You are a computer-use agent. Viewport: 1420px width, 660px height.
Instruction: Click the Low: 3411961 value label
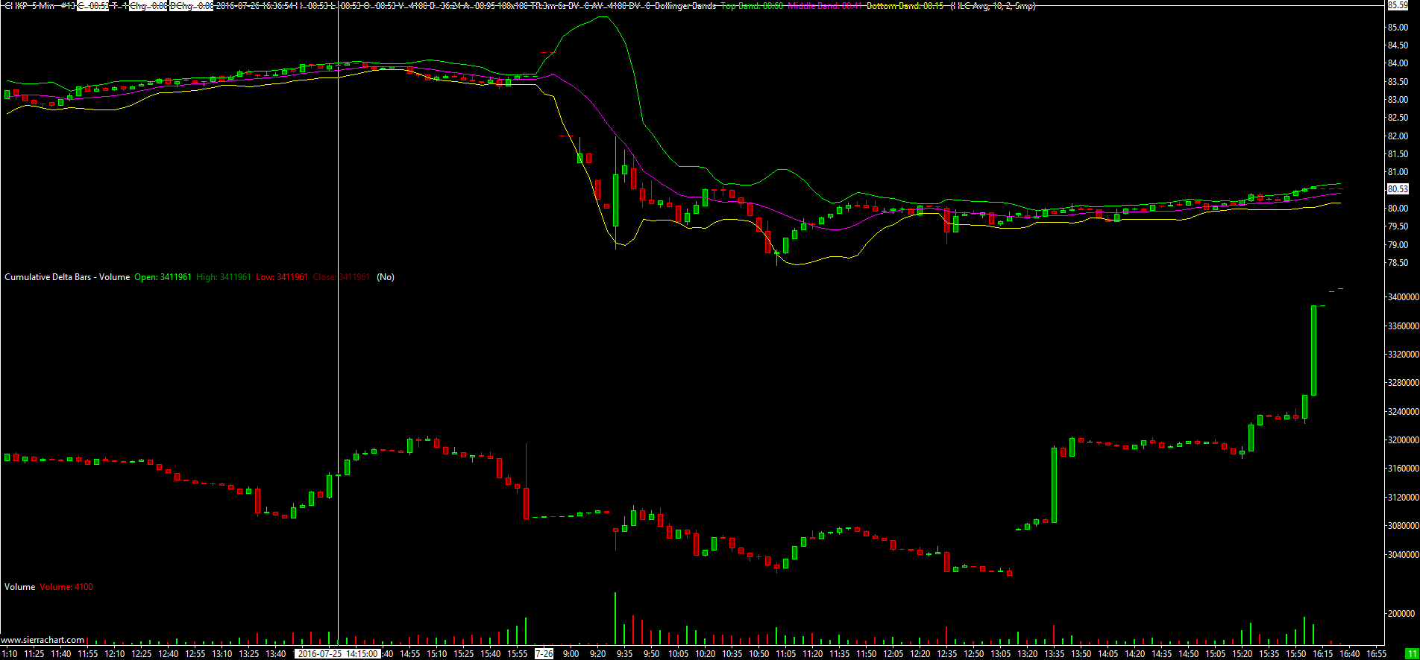282,277
